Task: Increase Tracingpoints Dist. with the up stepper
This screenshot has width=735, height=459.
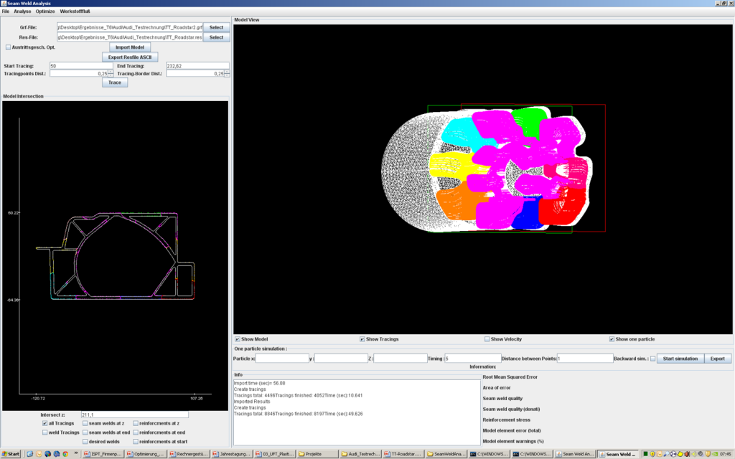Action: pos(110,72)
